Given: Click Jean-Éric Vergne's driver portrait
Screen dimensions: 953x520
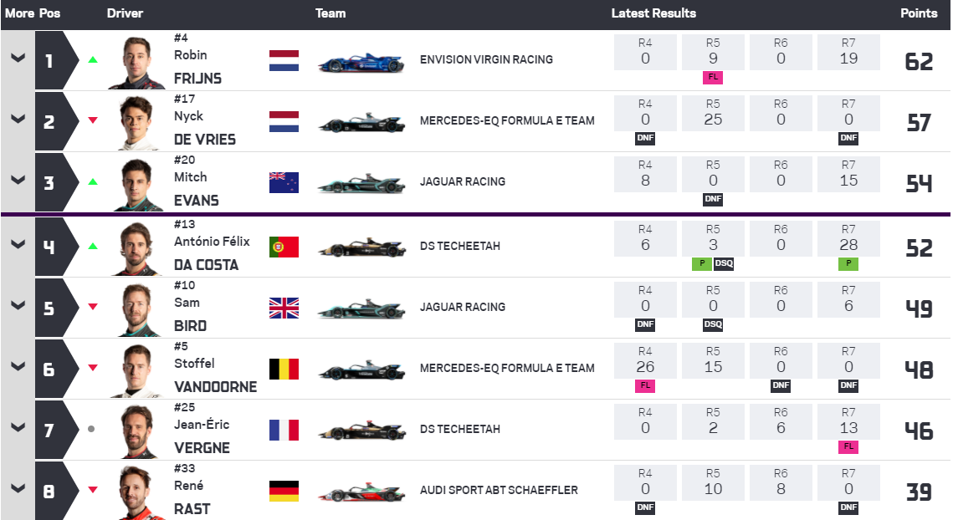Looking at the screenshot, I should coord(138,431).
